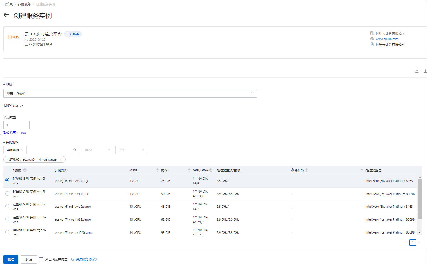Viewport: 427px width, 264px height.
Task: Click the 阿里云 logo
Action: (x=14, y=37)
